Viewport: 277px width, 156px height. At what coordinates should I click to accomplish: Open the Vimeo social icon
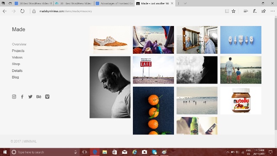pyautogui.click(x=47, y=97)
